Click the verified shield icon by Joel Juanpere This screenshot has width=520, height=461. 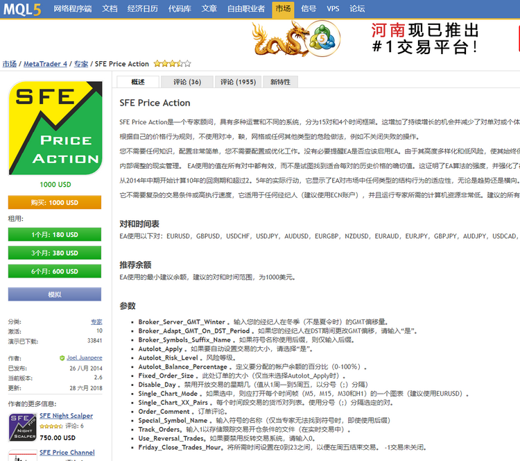62,358
